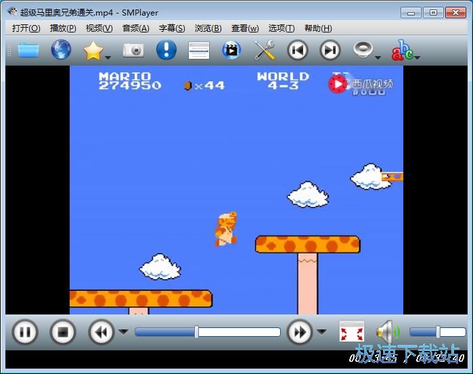Click the audio speaker icon in toolbar
Viewport: 473px width, 374px height.
point(363,49)
